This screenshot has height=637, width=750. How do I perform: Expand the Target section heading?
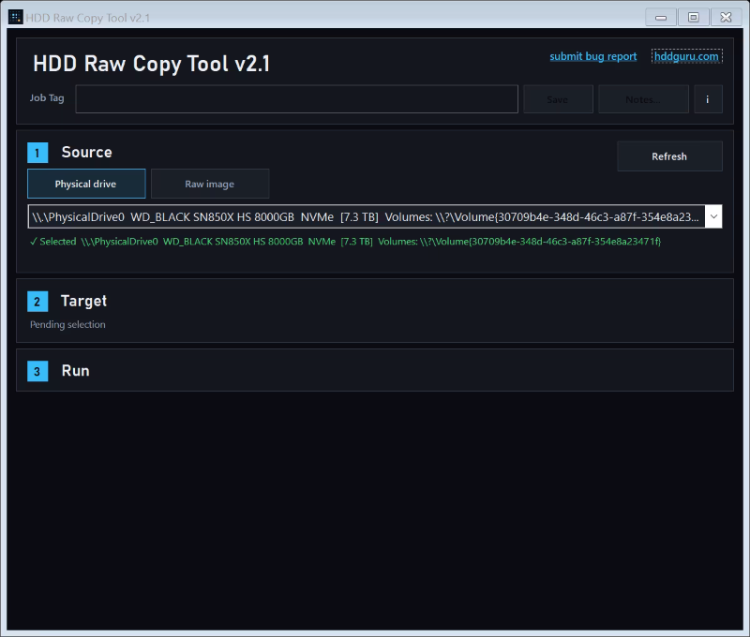pos(84,301)
